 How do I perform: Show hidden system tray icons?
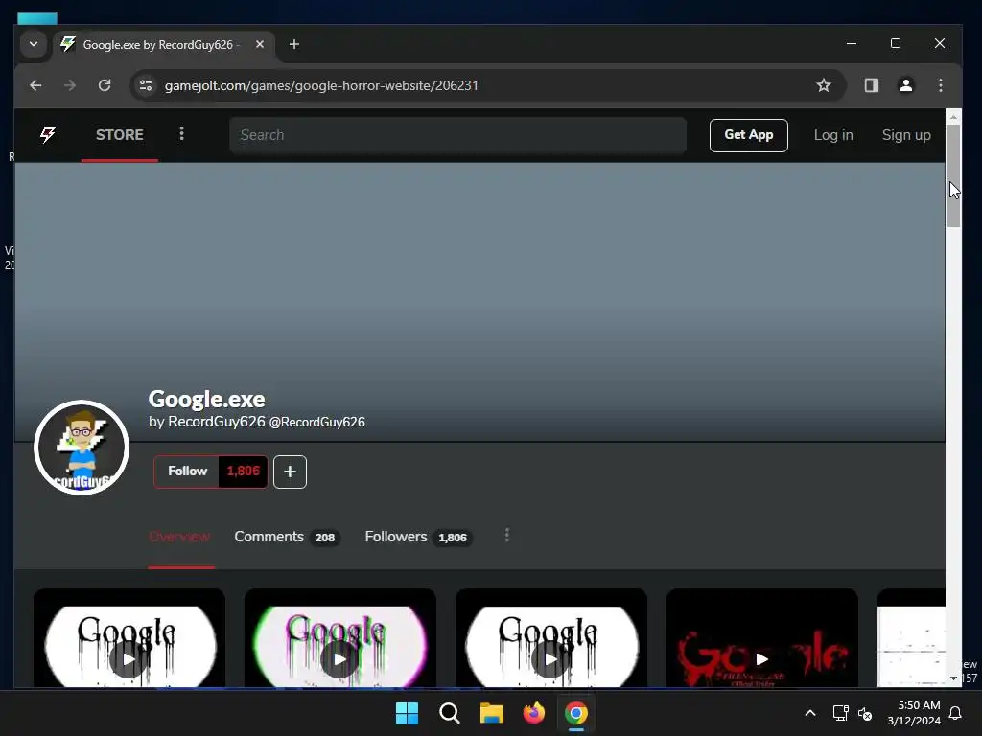[809, 713]
